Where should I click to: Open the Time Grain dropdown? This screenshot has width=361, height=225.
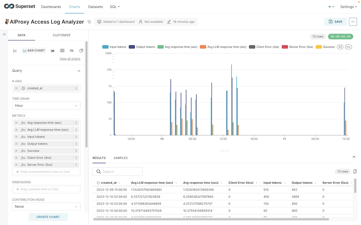pyautogui.click(x=46, y=105)
